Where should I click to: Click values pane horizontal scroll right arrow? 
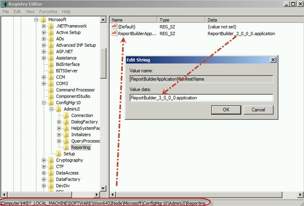point(300,195)
